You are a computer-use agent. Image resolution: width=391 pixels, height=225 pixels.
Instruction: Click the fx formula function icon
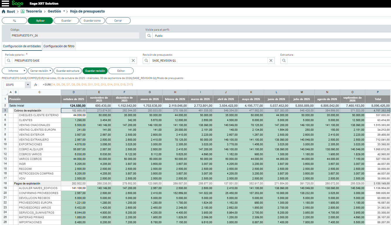(36, 85)
